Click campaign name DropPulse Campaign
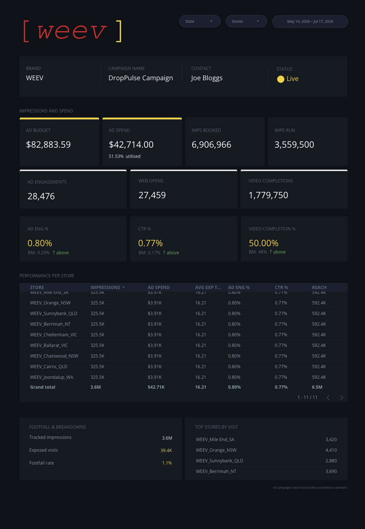The width and height of the screenshot is (365, 529). click(x=141, y=78)
